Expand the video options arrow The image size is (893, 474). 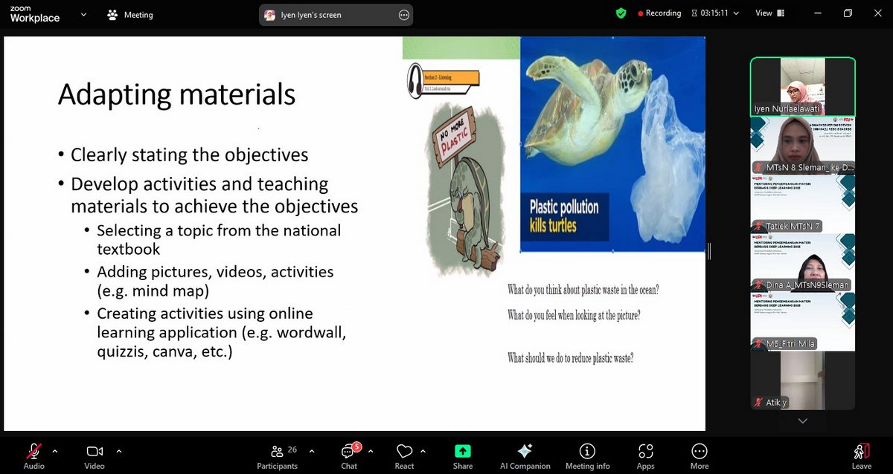118,450
